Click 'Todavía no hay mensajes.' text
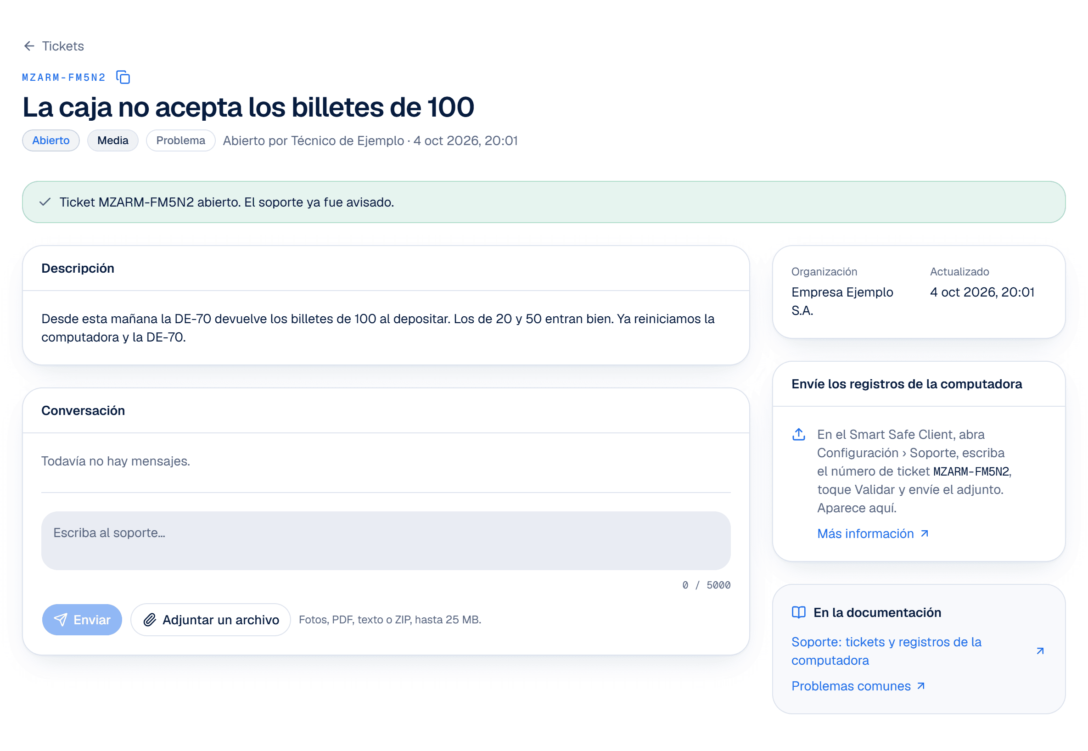The height and width of the screenshot is (751, 1088). click(x=116, y=461)
